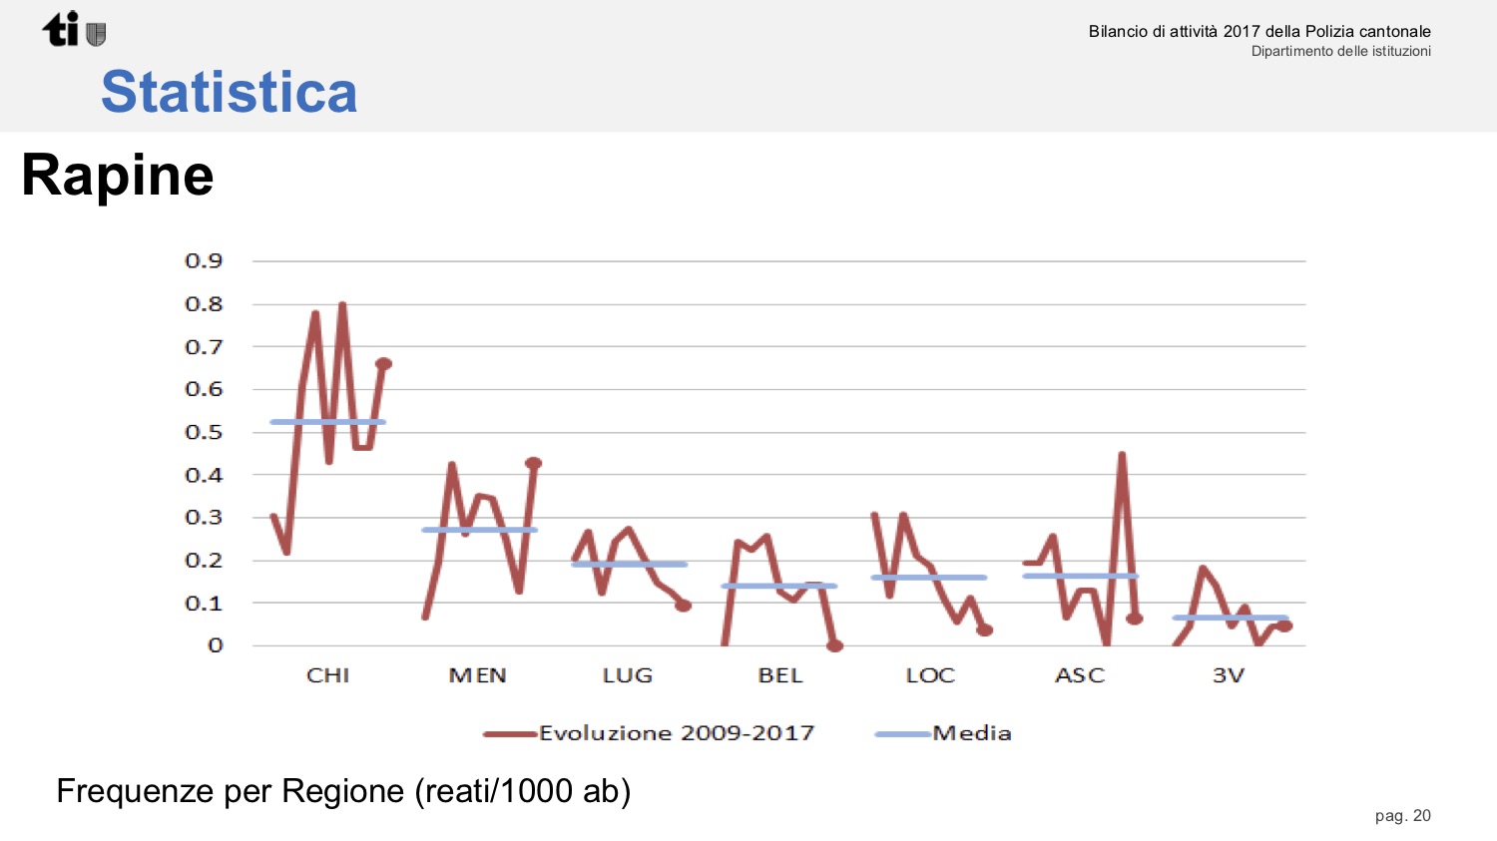Click Dipartimento delle istituzioni subtitle
This screenshot has width=1497, height=841.
tap(1341, 51)
